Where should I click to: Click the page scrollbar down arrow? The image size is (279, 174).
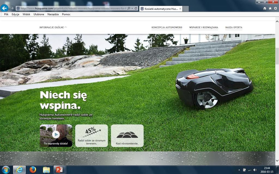coord(277,161)
